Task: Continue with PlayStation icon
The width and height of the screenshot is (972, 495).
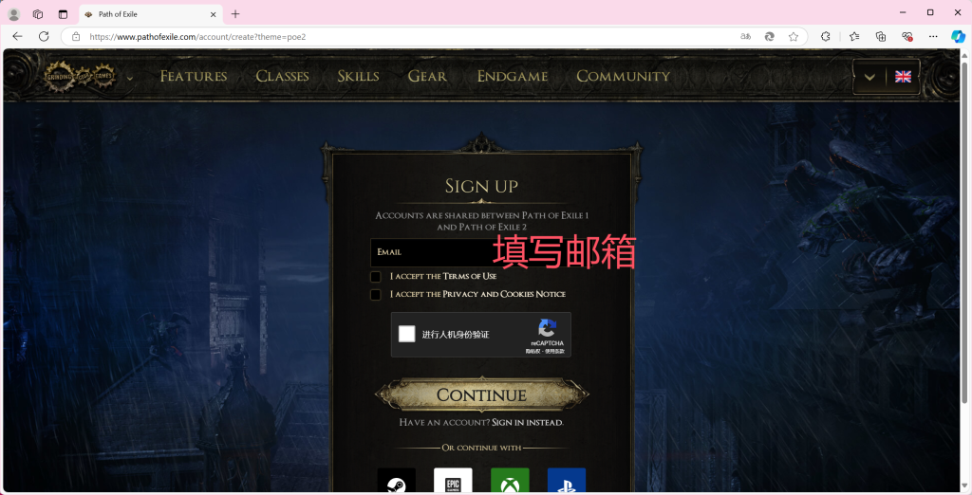Action: coord(567,482)
